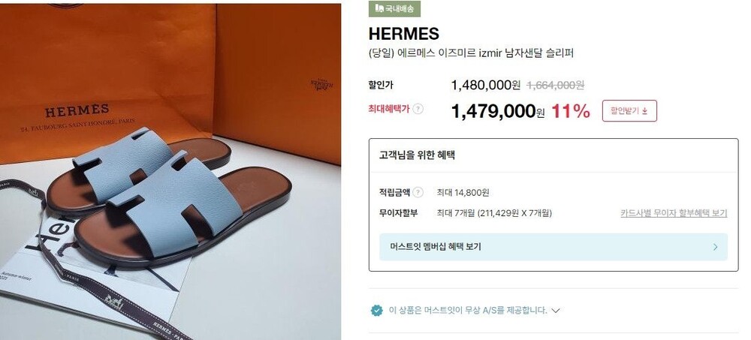Screen dimensions: 751x340
Task: Click the 1,479,000원 maximum benefit price
Action: tap(498, 111)
